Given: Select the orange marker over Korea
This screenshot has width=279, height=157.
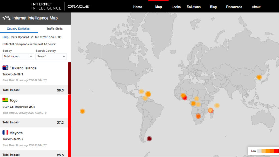Looking at the screenshot, I should coord(259,77).
